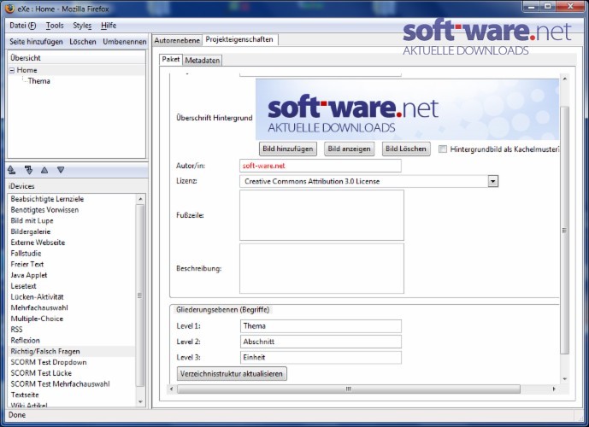Add Bildergalerie iDevice
Screen dimensions: 589x427
[x=31, y=231]
